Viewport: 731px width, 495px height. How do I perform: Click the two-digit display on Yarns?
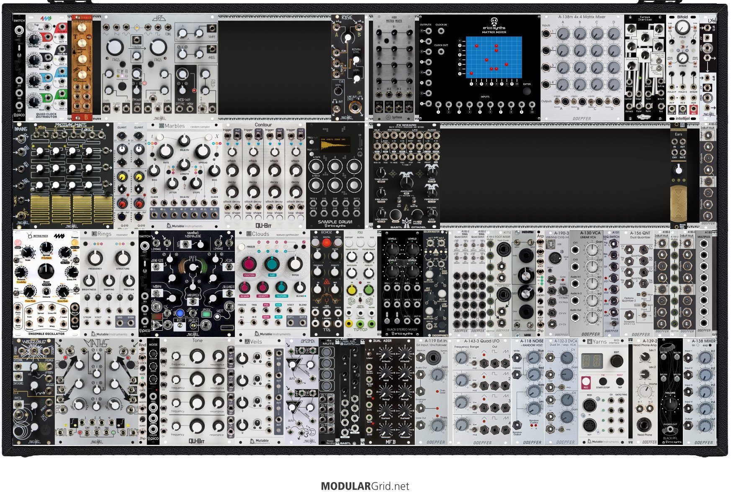click(x=592, y=360)
